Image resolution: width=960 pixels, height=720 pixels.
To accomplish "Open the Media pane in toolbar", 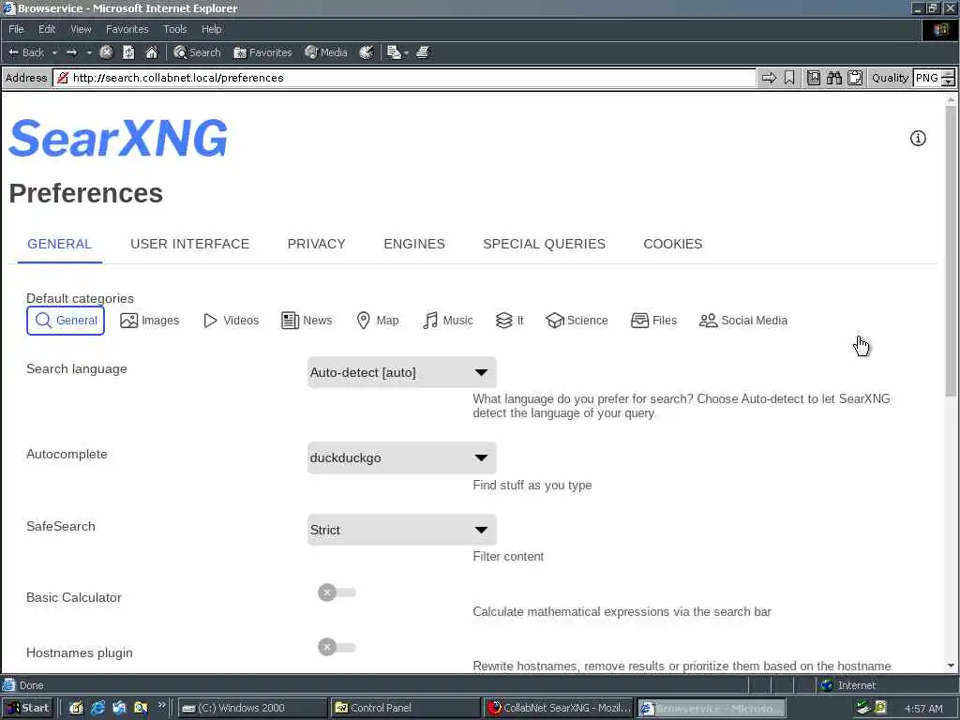I will pos(326,52).
